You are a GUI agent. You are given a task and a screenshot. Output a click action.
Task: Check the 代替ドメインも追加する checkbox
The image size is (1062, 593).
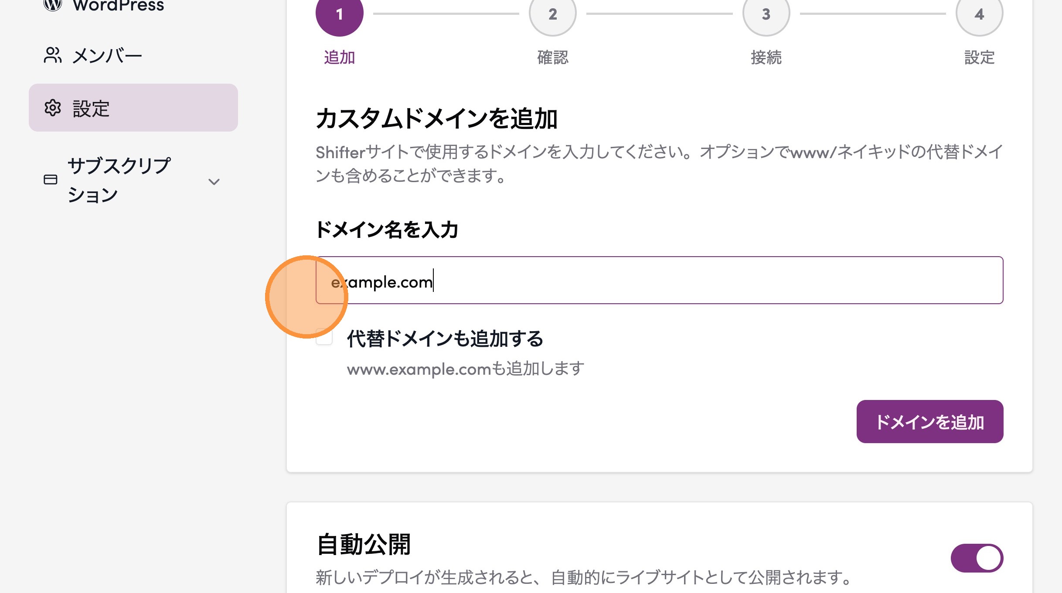coord(324,338)
